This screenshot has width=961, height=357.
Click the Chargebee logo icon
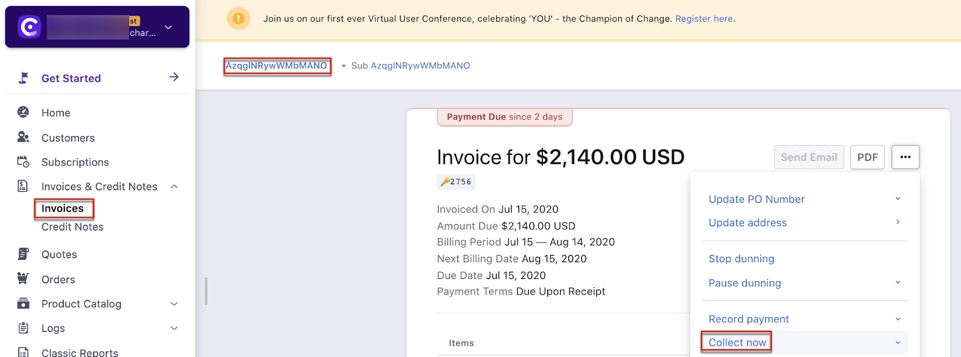(x=29, y=27)
